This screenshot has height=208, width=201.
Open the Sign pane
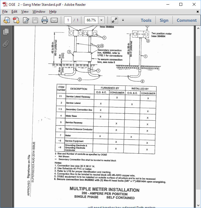pyautogui.click(x=164, y=20)
